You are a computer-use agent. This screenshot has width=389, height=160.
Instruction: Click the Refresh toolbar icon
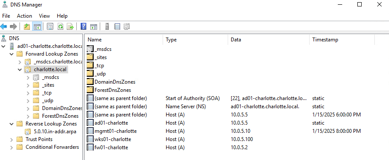point(60,27)
